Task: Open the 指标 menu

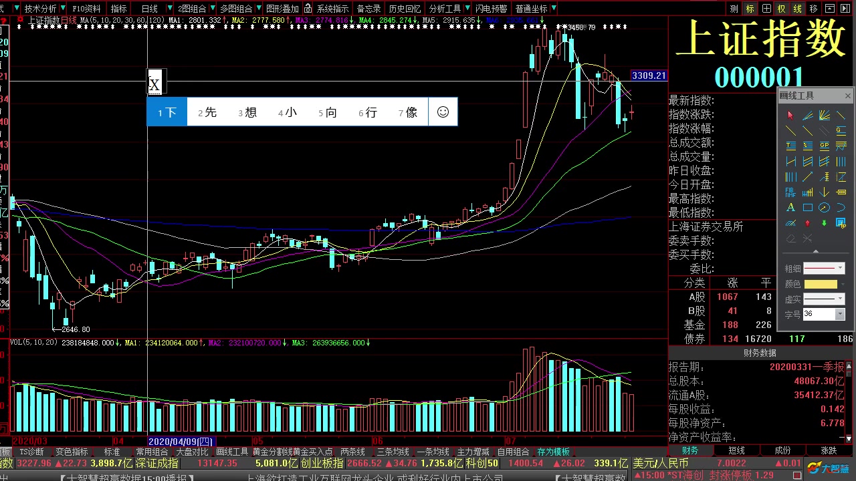Action: (x=118, y=9)
